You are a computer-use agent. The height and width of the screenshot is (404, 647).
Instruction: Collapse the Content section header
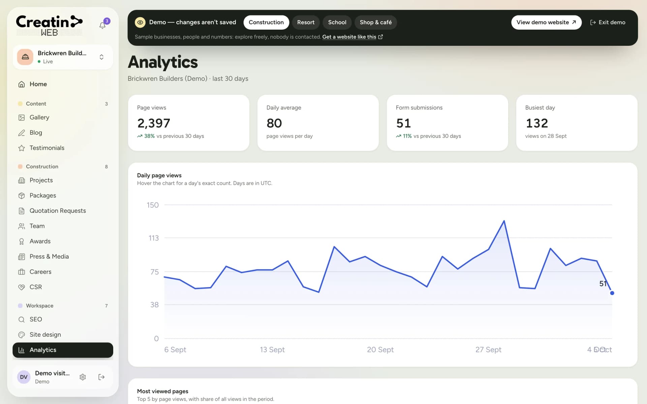(x=63, y=104)
